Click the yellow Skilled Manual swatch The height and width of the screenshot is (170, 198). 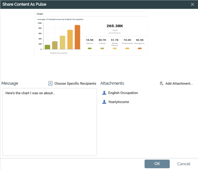pos(115,49)
